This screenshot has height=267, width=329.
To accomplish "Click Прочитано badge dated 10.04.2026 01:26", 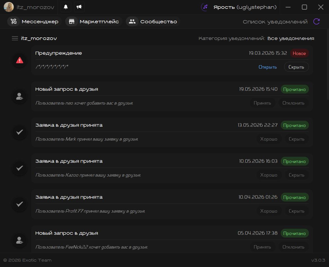I will click(x=295, y=197).
